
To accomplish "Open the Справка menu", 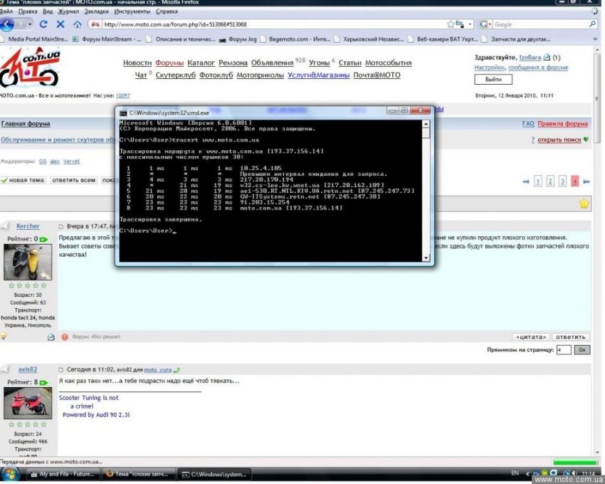I will 167,11.
